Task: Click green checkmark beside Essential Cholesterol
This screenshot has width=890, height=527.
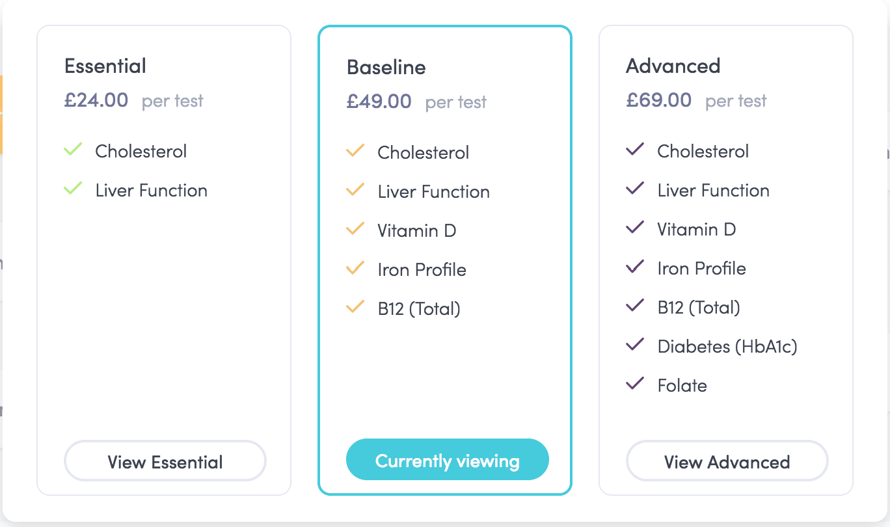Action: click(73, 150)
